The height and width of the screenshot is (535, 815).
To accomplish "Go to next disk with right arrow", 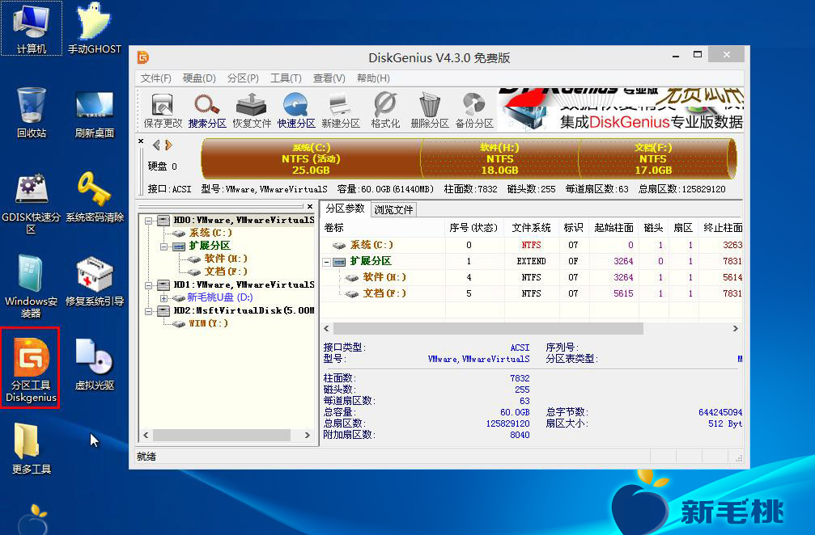I will (168, 145).
